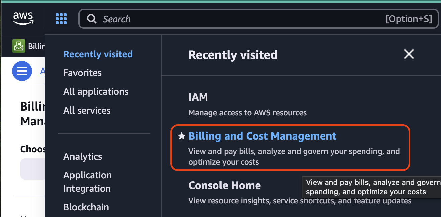Screen dimensions: 441x217
Task: Open the partially hidden Choose selector box
Action: [33, 169]
